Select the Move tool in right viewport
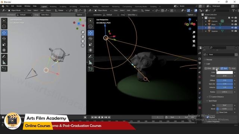This screenshot has width=239, height=134. click(90, 33)
